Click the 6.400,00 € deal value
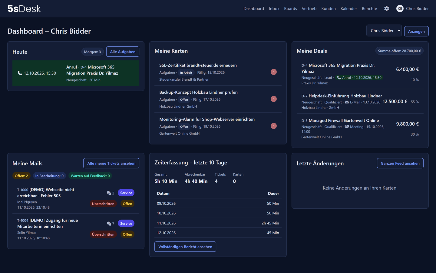Image resolution: width=436 pixels, height=273 pixels. [x=408, y=69]
